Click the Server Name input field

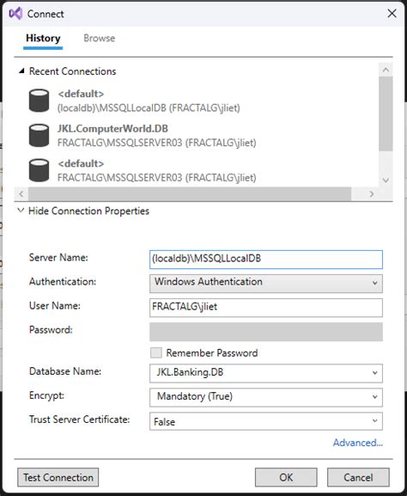tap(266, 260)
